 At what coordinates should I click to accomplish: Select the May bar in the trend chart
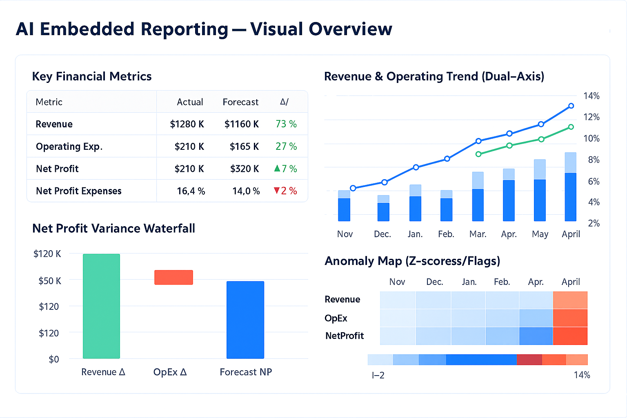(x=540, y=190)
